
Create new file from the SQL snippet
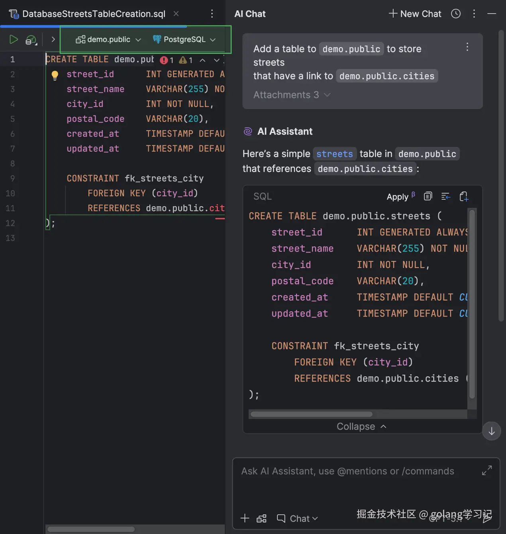tap(464, 196)
